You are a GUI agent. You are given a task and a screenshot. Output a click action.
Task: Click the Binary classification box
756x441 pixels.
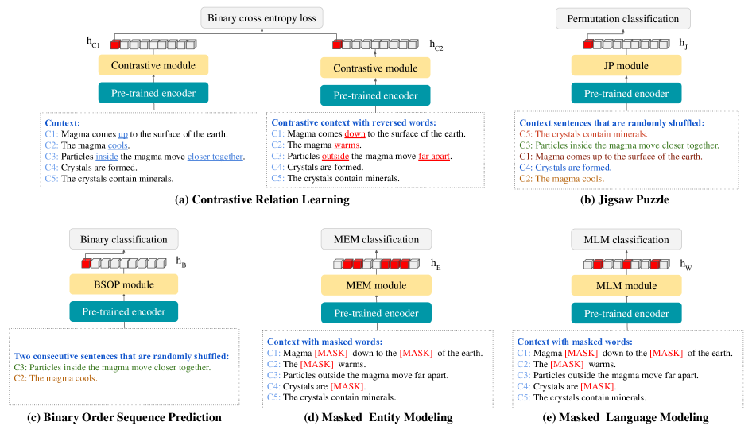[x=123, y=239]
